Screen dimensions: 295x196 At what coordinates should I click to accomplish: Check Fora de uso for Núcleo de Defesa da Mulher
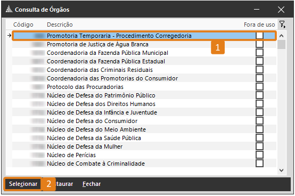click(259, 146)
